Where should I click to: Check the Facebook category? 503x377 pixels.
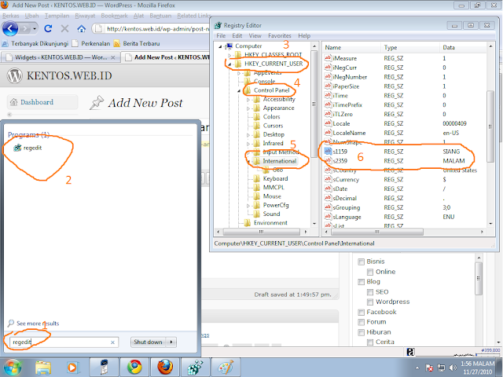[x=362, y=313]
